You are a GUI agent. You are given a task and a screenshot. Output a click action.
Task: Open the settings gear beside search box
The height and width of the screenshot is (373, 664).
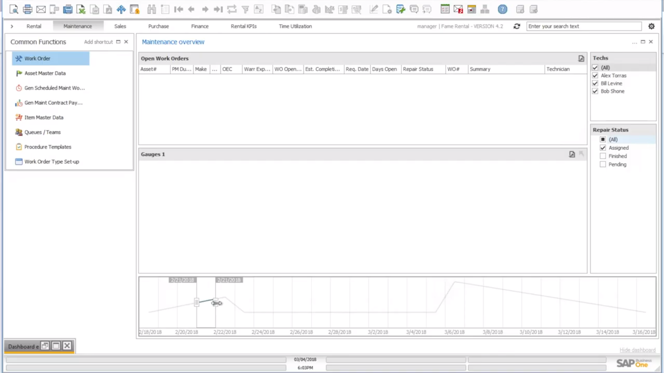click(651, 26)
